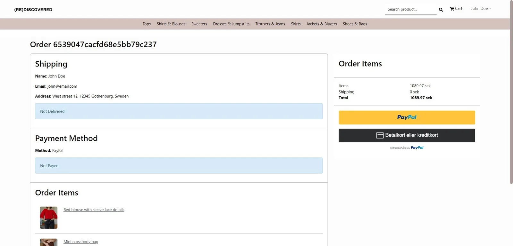The height and width of the screenshot is (246, 513).
Task: Click the search magnifier icon
Action: [441, 10]
